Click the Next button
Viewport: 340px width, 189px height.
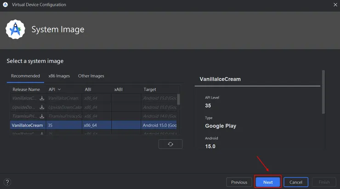click(268, 182)
